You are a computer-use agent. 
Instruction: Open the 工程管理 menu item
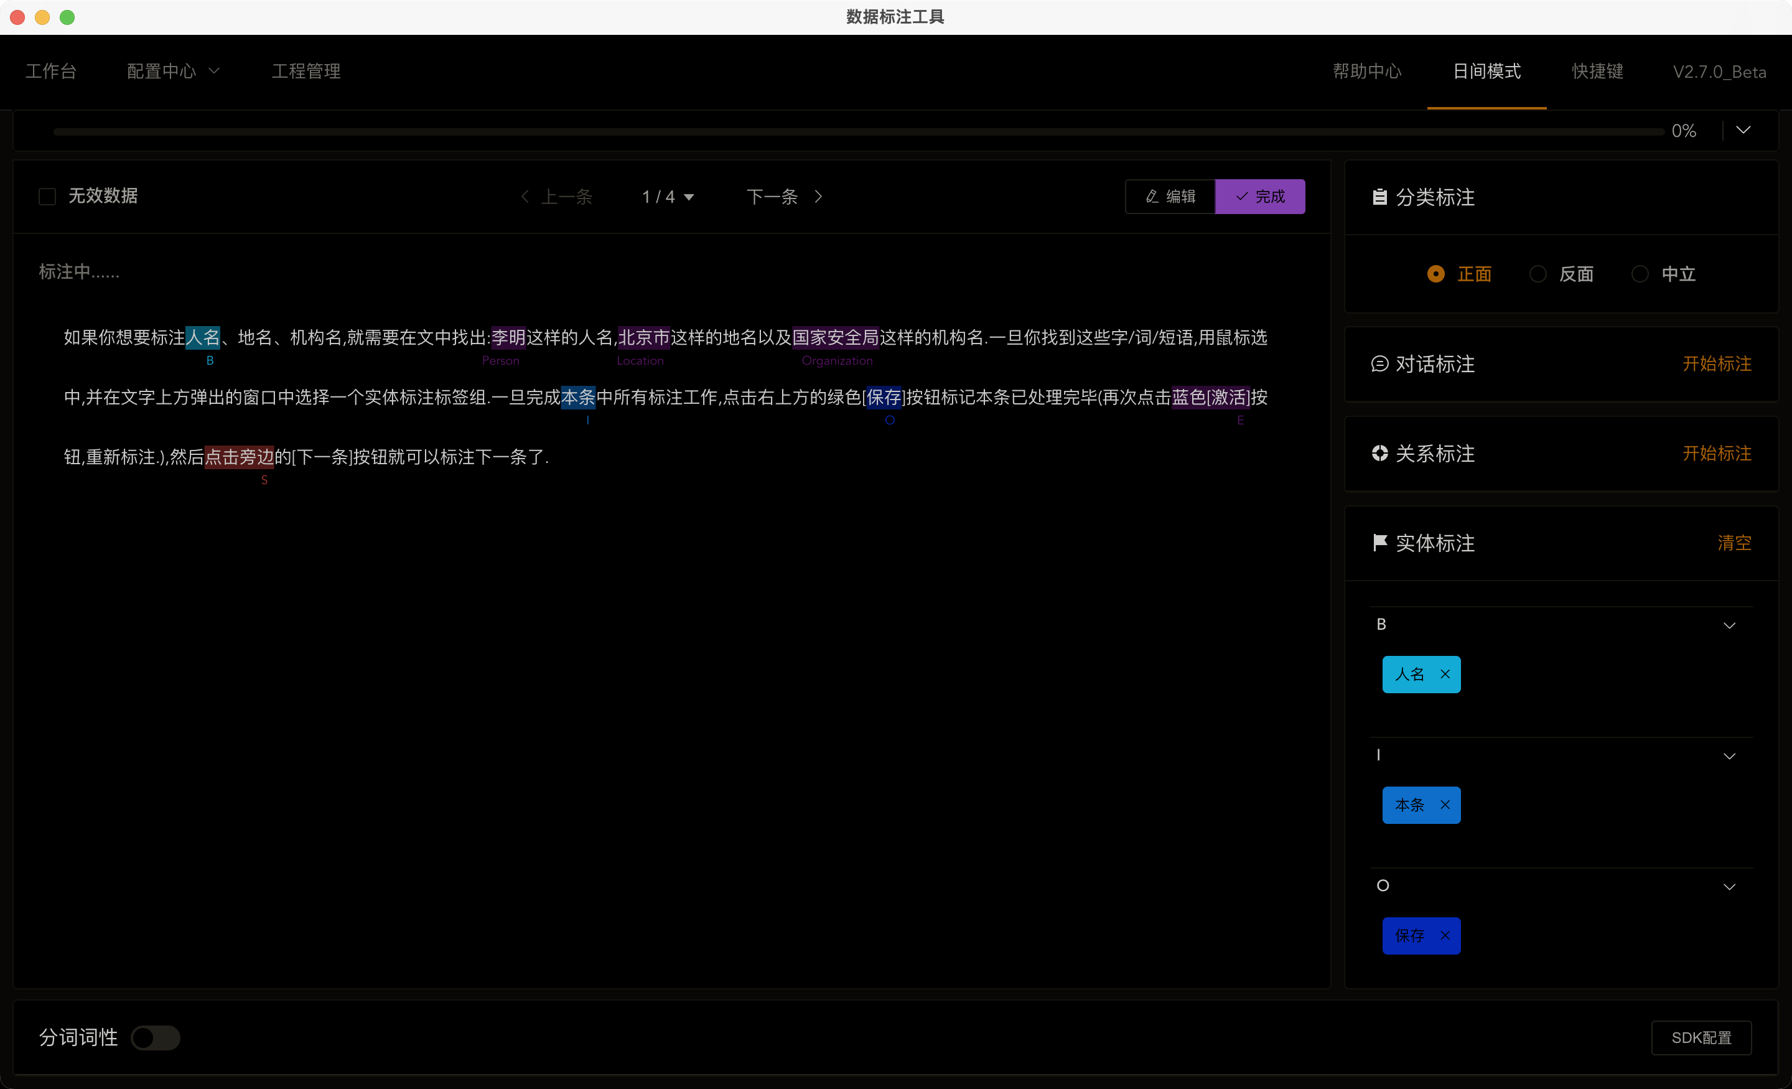click(x=306, y=72)
